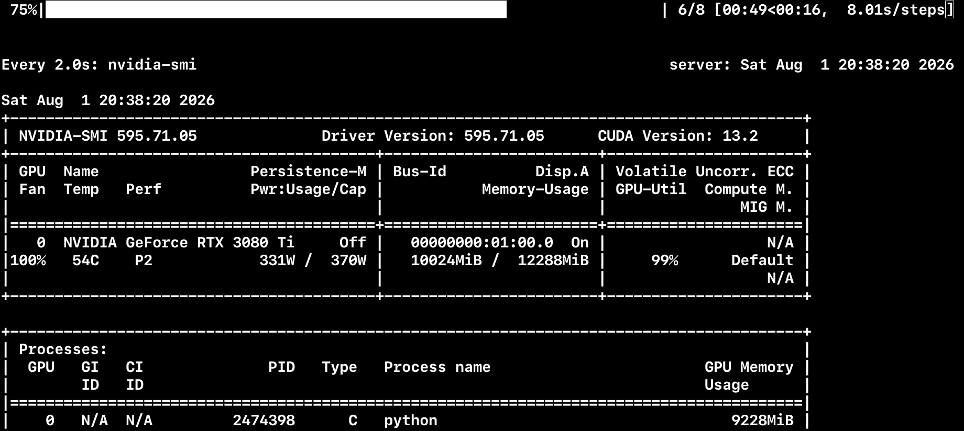Click the "Memory-Usage" column header

[x=535, y=189]
